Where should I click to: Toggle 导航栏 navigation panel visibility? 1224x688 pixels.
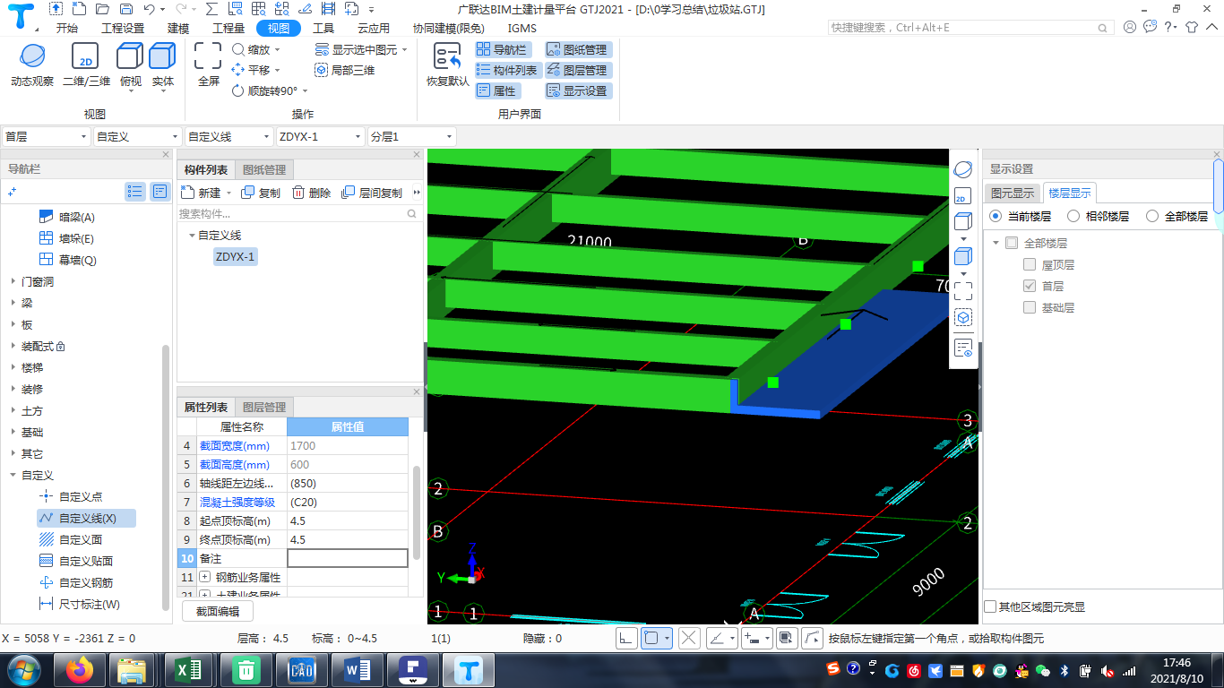[503, 49]
